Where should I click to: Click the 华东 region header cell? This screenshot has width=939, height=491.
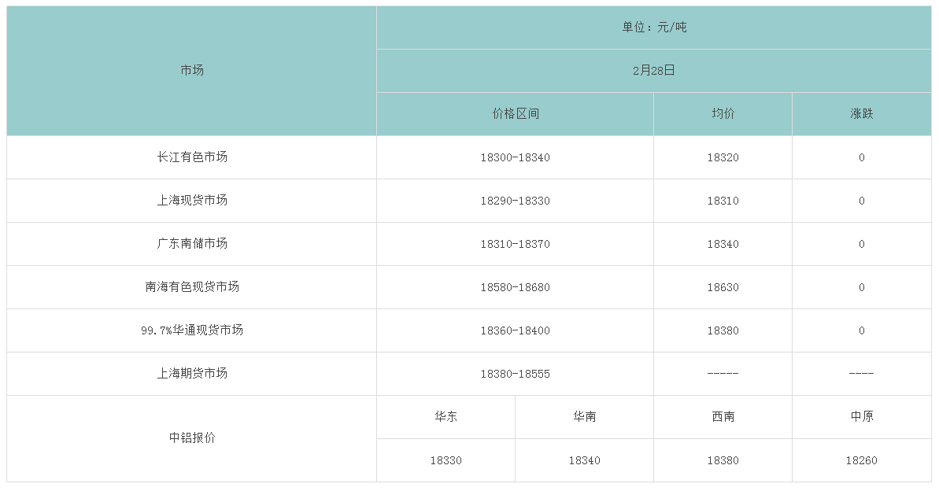(x=445, y=417)
